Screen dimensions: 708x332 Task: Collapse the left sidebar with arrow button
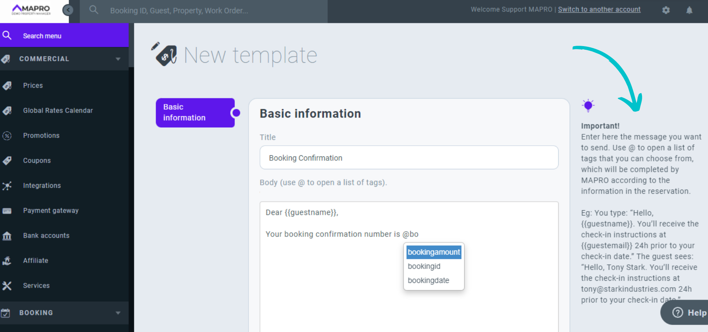click(68, 10)
